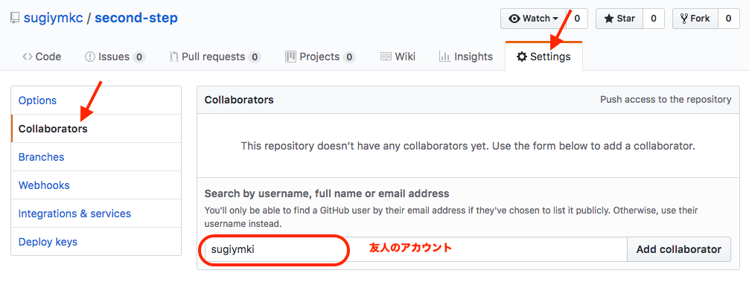
Task: Click the Projects tab board icon
Action: pyautogui.click(x=290, y=57)
